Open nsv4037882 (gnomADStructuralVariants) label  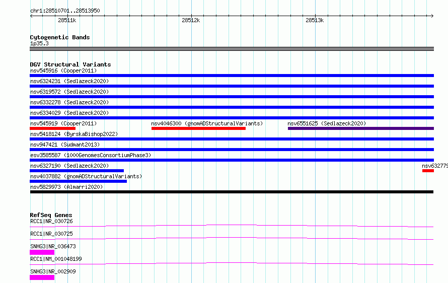click(x=86, y=176)
